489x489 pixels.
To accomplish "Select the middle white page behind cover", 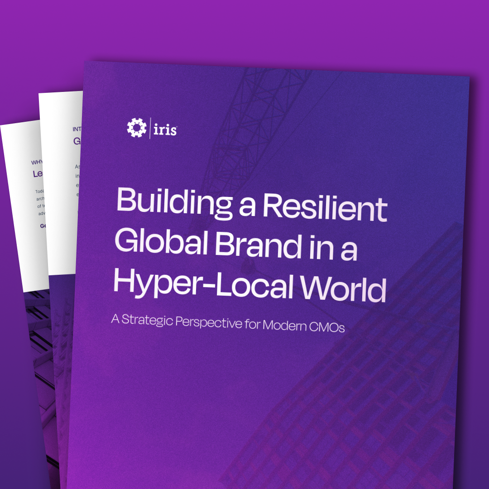I will [x=61, y=184].
